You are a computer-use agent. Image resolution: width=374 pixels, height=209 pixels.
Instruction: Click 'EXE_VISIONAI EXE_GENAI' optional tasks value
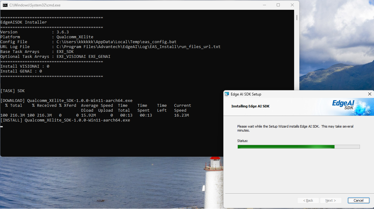click(84, 56)
